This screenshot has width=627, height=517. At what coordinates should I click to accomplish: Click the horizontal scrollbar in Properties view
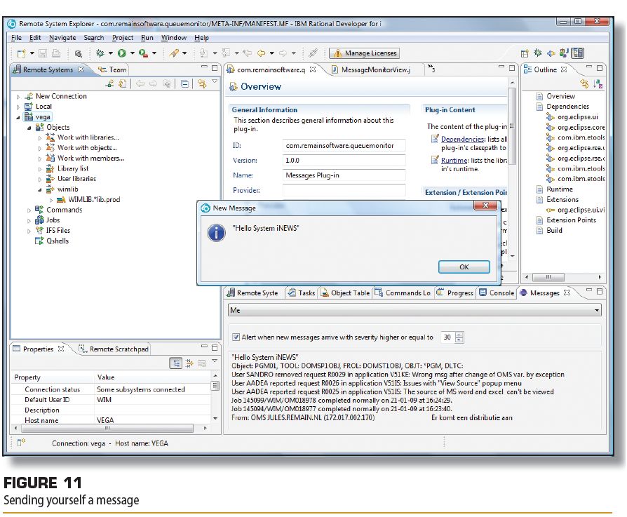tap(107, 428)
